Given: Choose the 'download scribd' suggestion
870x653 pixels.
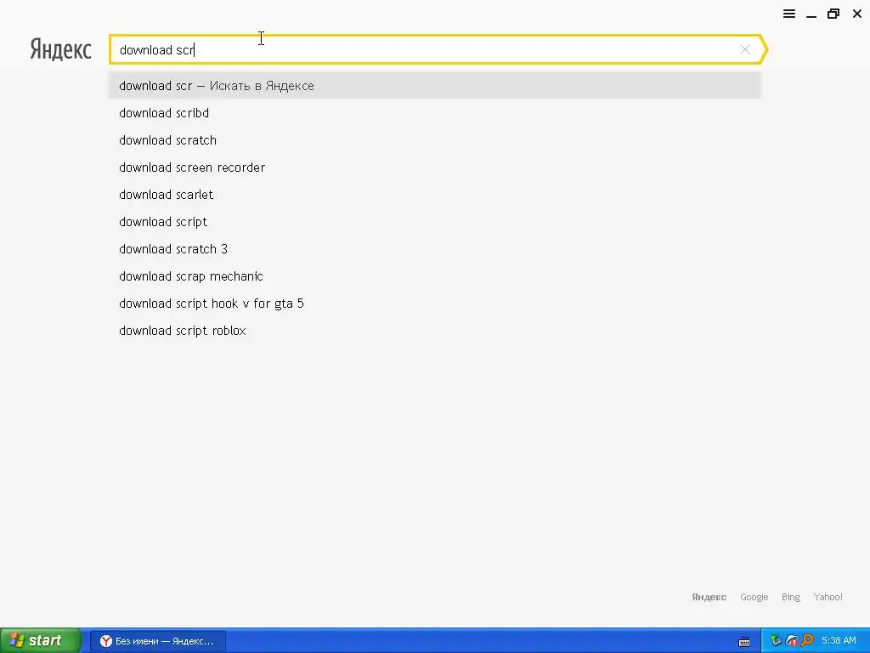Looking at the screenshot, I should [x=435, y=113].
